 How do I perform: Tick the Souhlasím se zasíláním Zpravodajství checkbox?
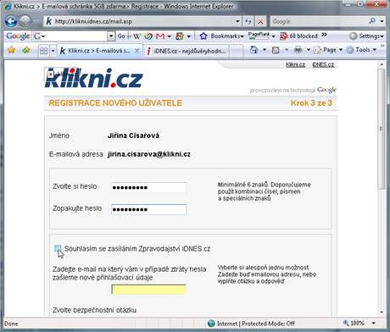(x=58, y=248)
